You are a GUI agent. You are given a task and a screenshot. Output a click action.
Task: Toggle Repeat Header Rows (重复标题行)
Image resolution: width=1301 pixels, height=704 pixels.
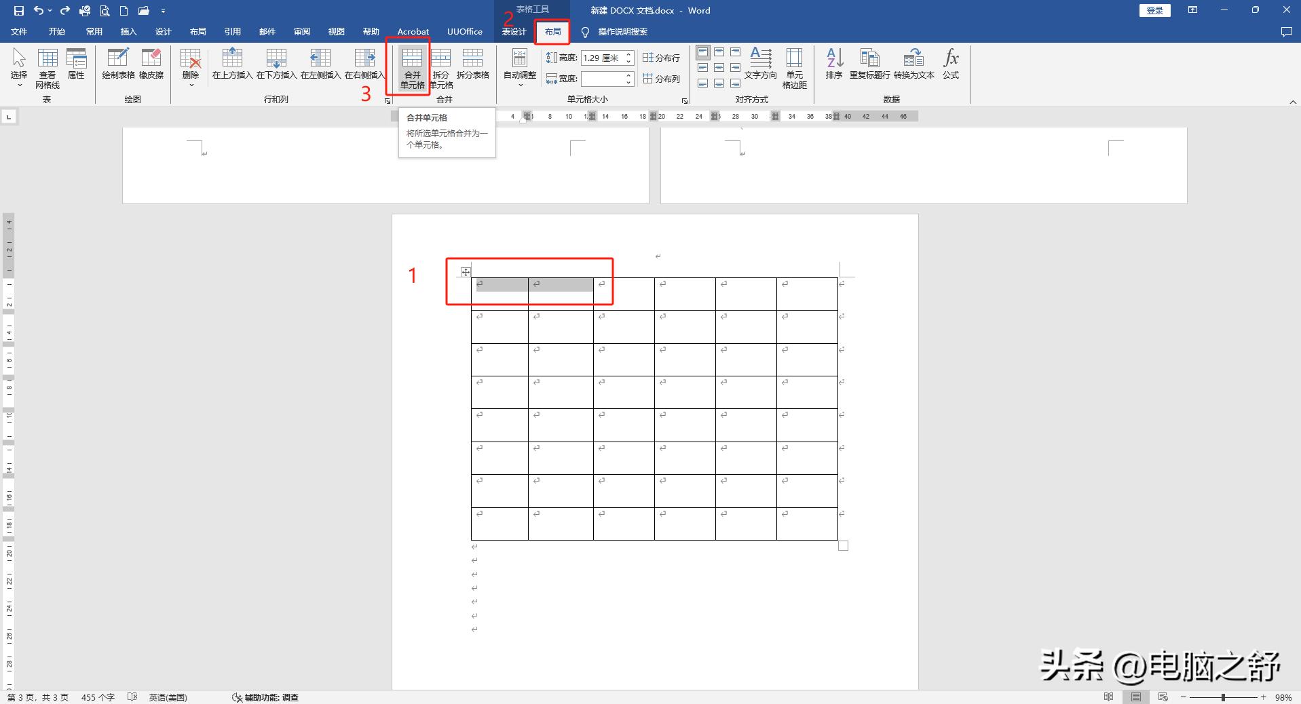point(869,65)
